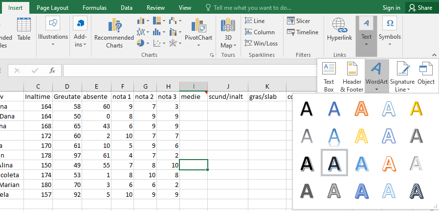439x211 pixels.
Task: Click Sign in link
Action: pos(391,8)
